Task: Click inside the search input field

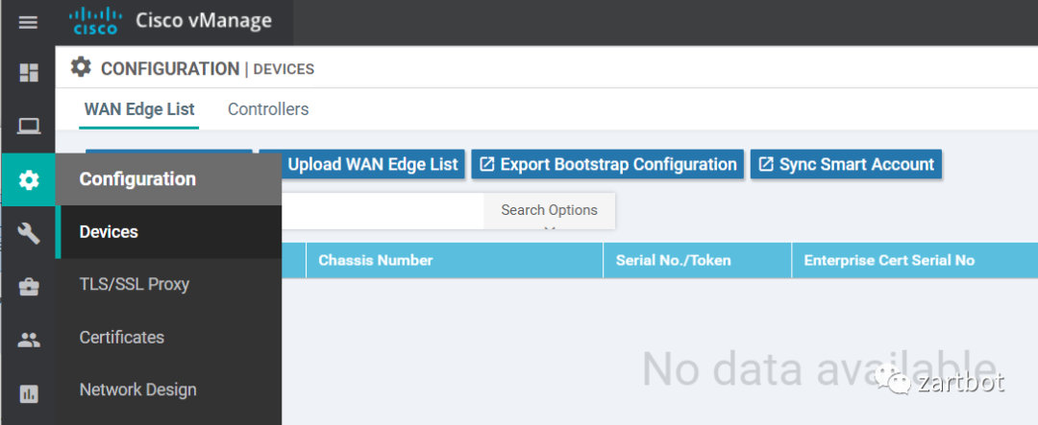Action: 383,211
